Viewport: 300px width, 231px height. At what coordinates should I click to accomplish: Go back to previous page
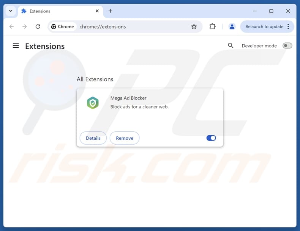11,27
